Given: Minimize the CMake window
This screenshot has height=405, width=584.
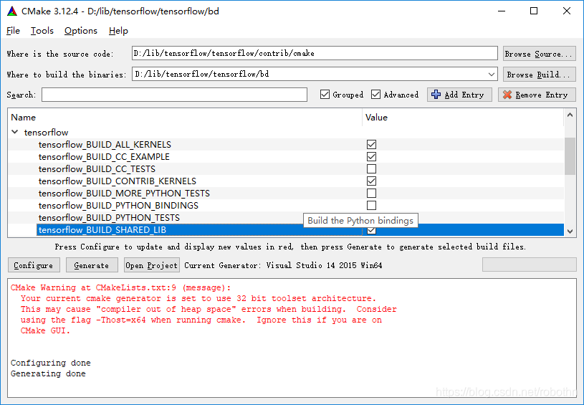Looking at the screenshot, I should point(502,11).
